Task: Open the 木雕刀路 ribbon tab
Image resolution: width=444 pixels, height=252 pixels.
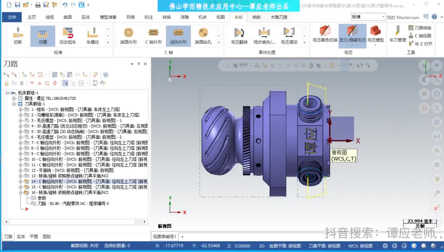Action: [279, 17]
